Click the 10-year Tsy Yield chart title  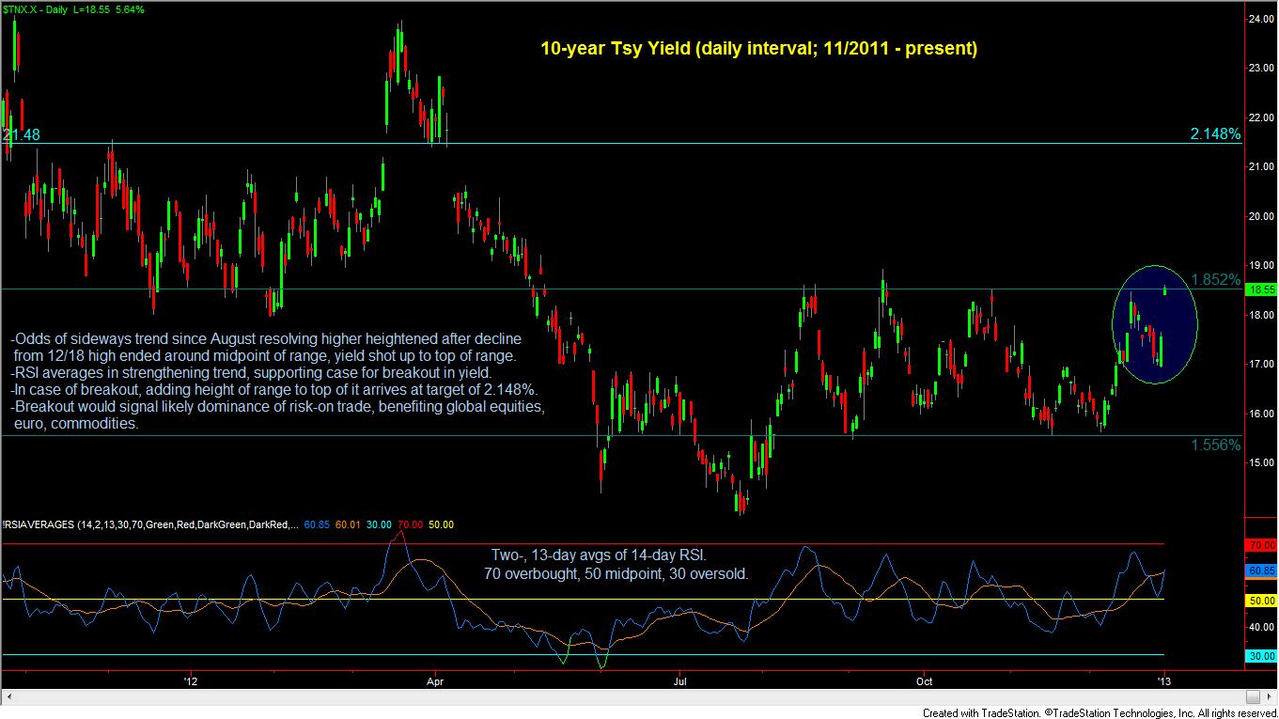[758, 49]
